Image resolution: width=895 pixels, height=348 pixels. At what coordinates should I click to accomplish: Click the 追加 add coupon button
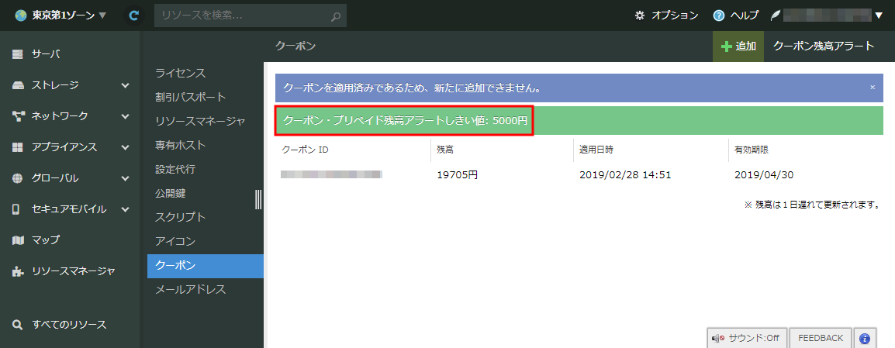pos(738,47)
